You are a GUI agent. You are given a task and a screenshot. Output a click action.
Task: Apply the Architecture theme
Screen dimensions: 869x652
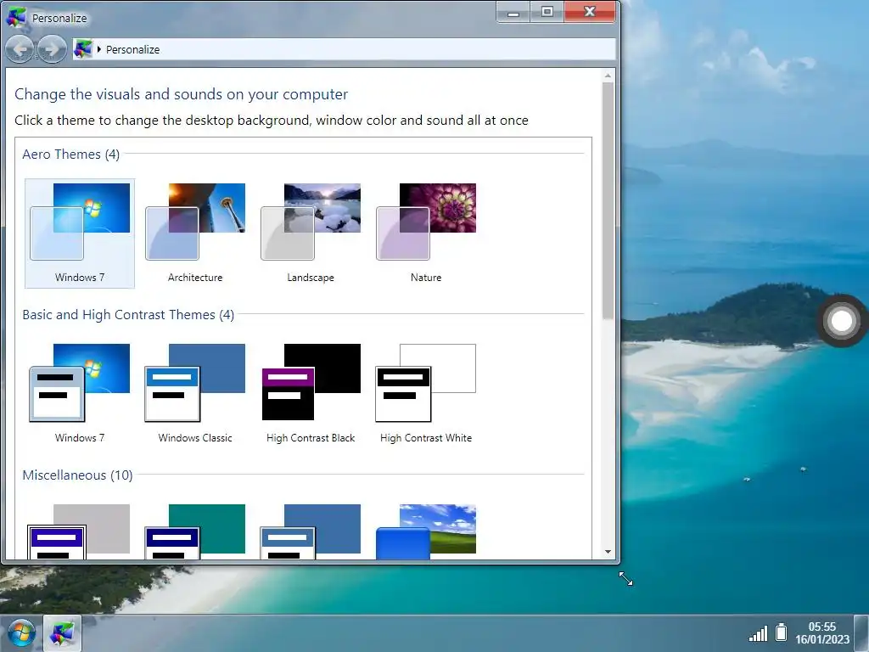[195, 233]
